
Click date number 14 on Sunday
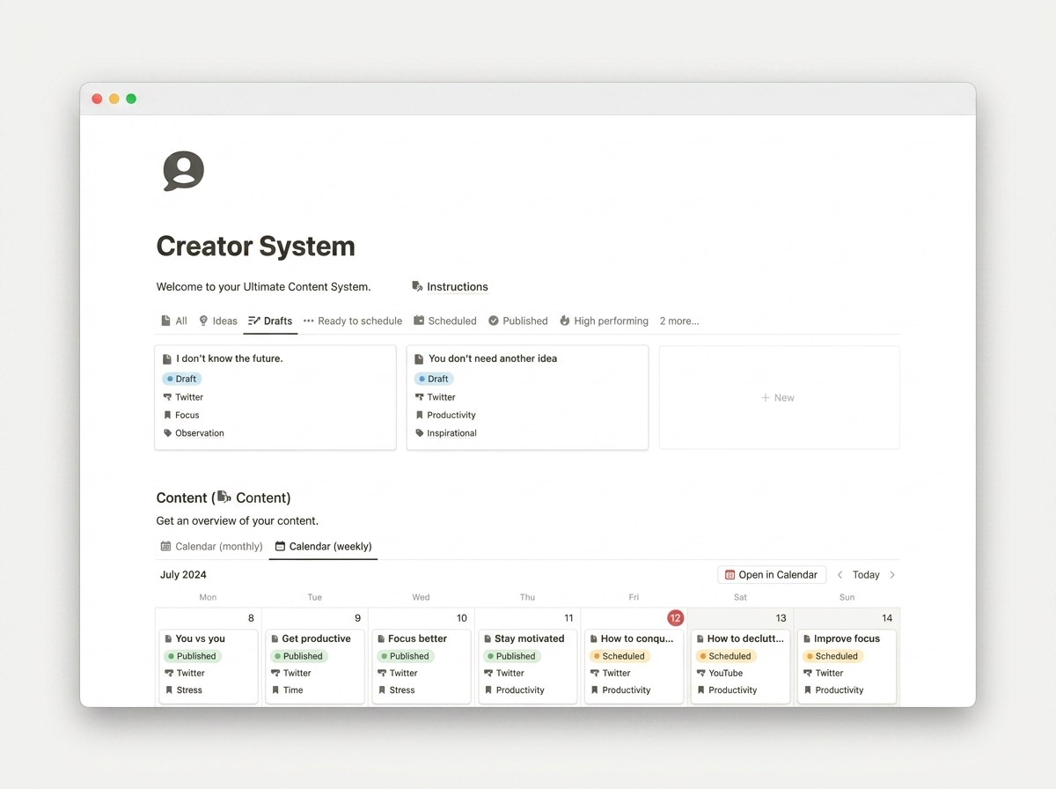(887, 618)
